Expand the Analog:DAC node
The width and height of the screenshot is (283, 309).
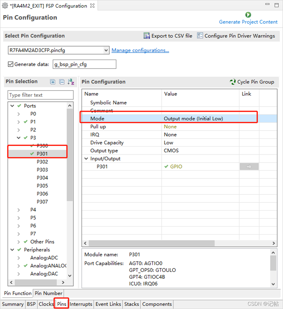coord(18,274)
